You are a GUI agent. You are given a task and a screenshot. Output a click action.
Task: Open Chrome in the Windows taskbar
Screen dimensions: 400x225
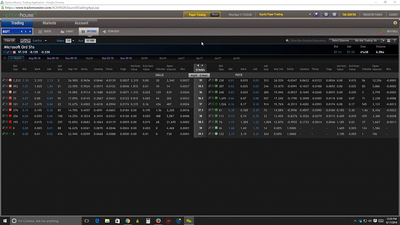(127, 221)
